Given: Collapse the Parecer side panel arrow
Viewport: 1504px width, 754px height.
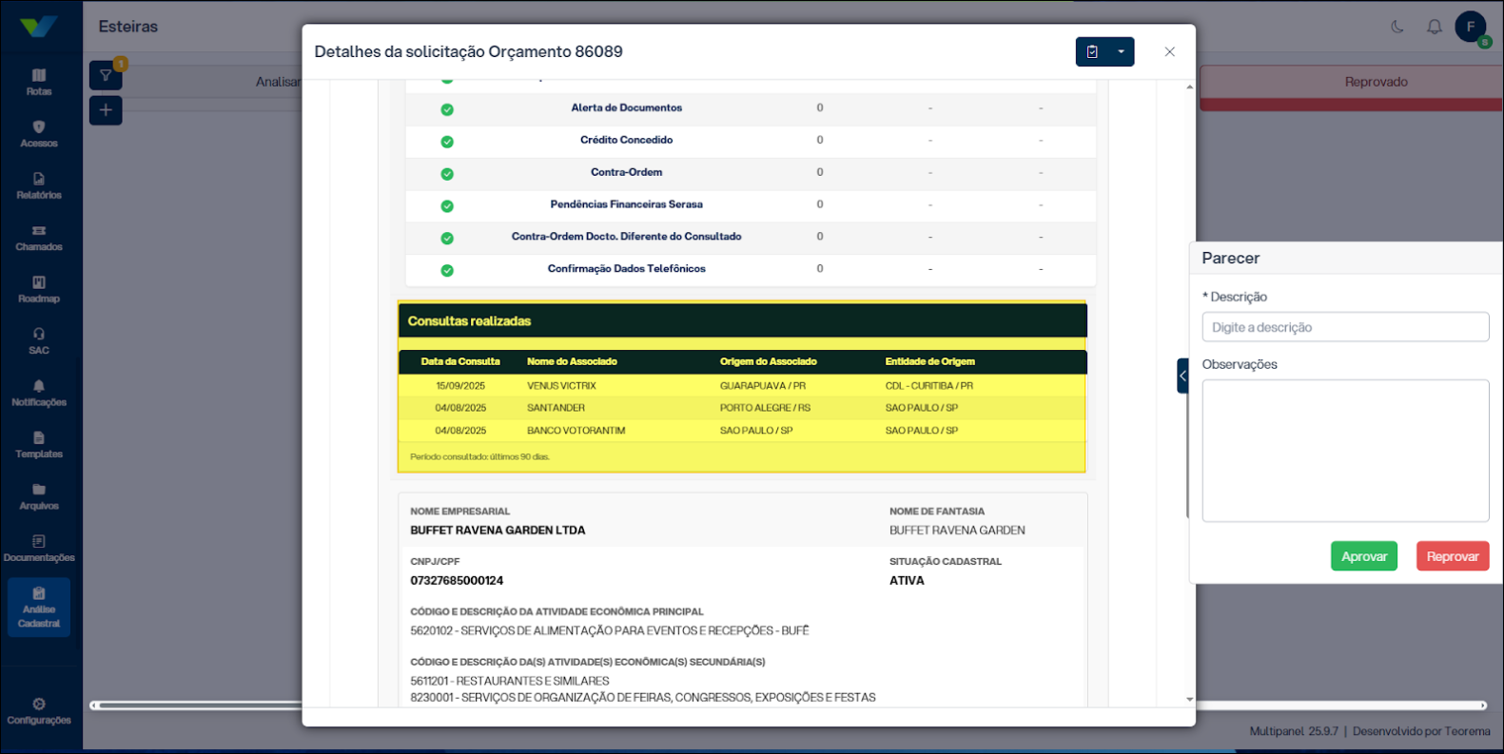Looking at the screenshot, I should pos(1182,376).
